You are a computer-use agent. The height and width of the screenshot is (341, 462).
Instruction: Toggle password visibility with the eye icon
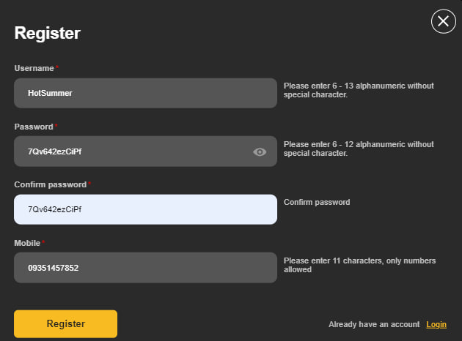260,152
